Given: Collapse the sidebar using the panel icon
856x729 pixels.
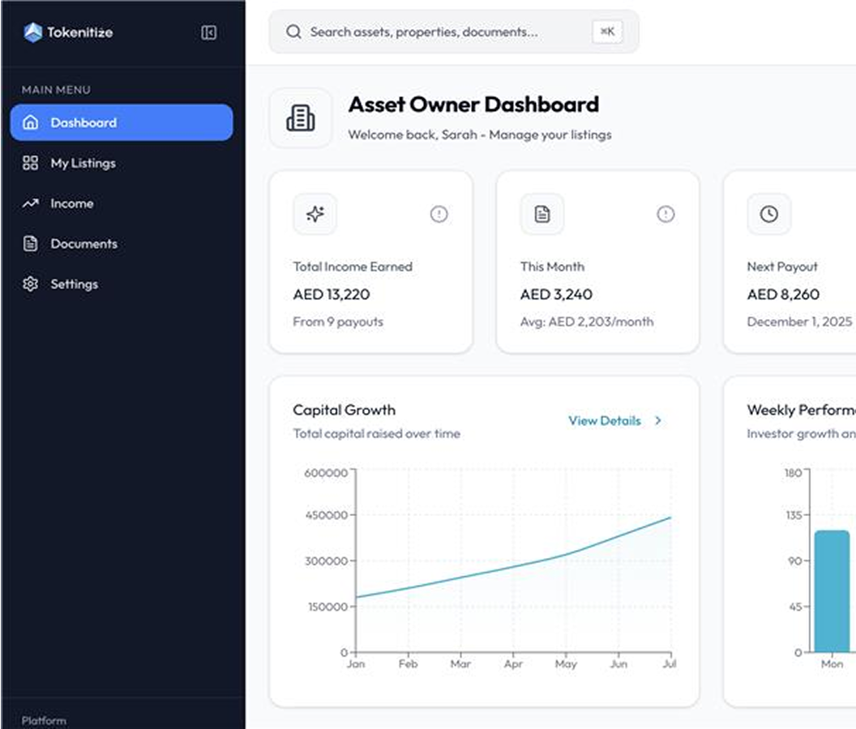Looking at the screenshot, I should (x=208, y=32).
